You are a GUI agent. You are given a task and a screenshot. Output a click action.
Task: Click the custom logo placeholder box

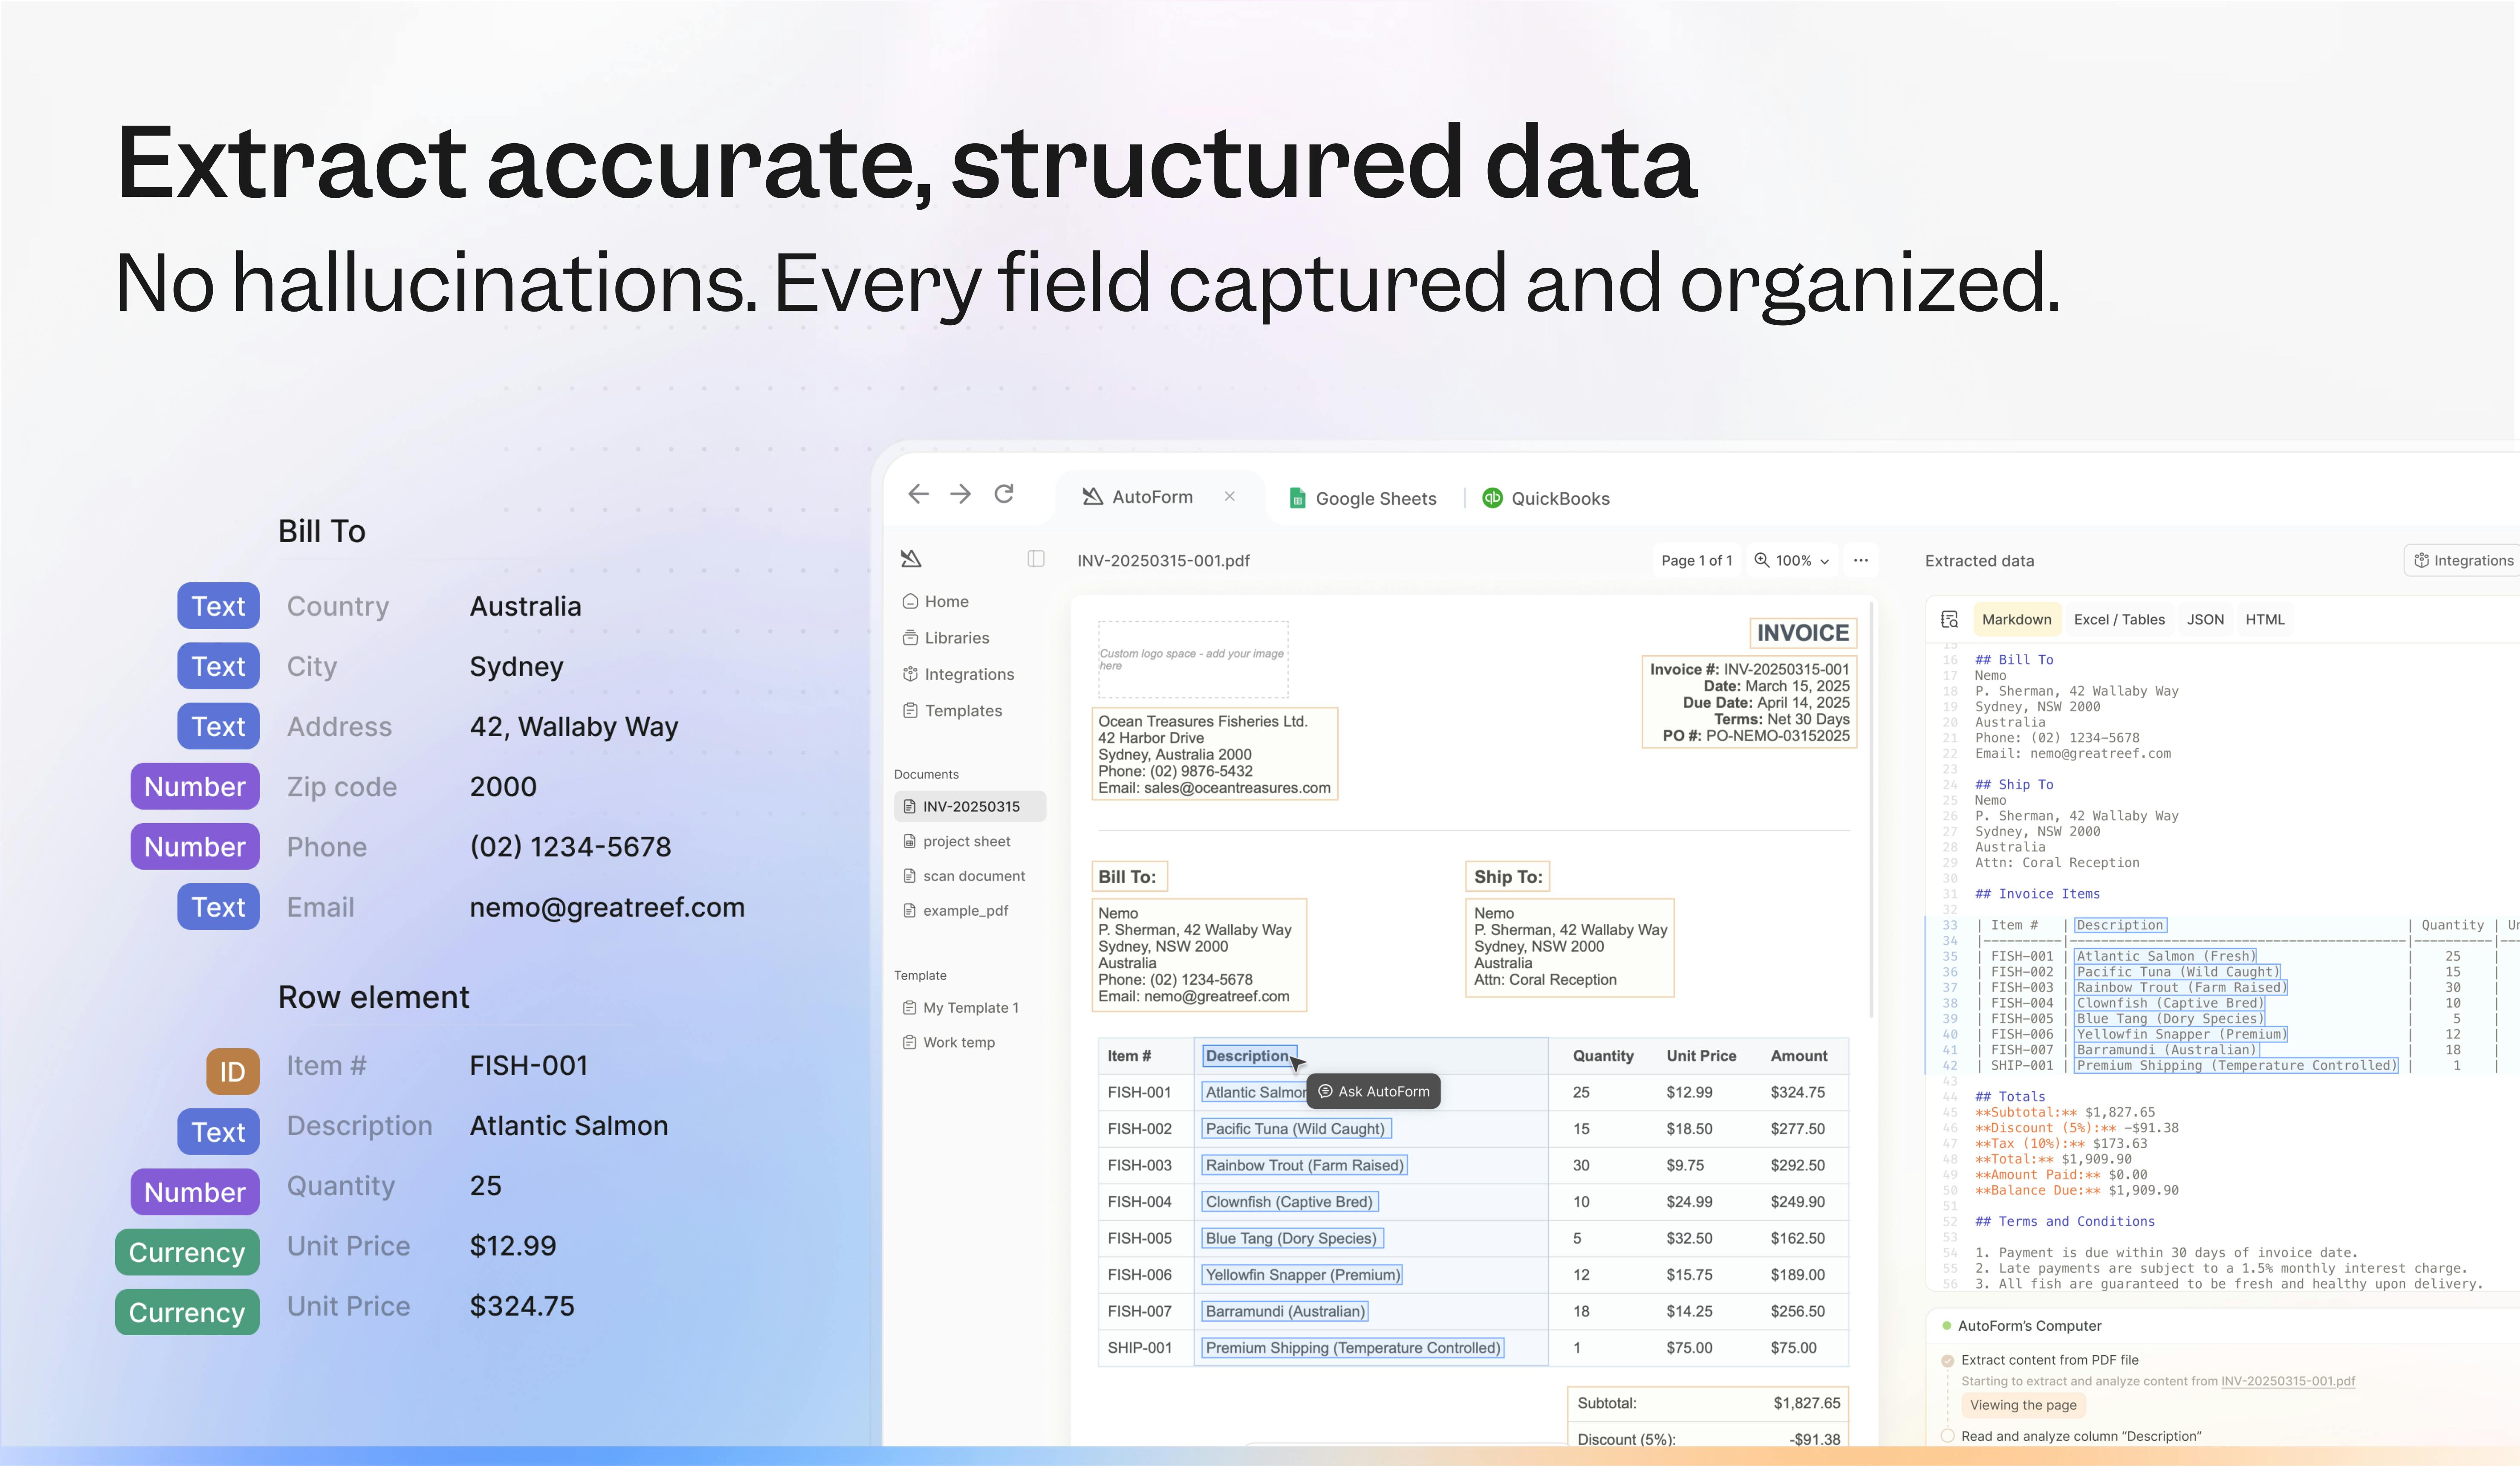point(1193,659)
